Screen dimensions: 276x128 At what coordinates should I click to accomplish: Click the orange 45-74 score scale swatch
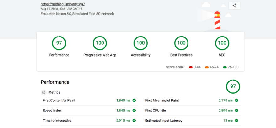pyautogui.click(x=207, y=67)
